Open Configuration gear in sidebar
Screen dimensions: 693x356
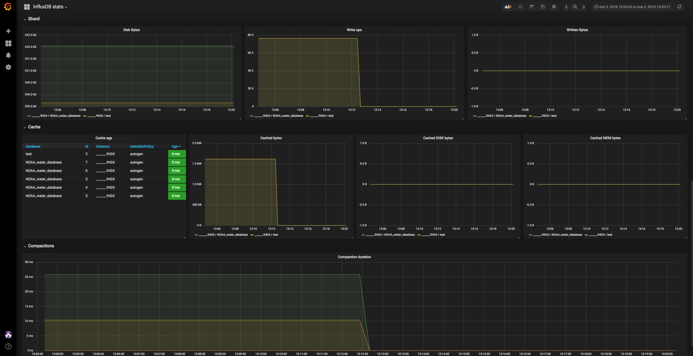(8, 67)
